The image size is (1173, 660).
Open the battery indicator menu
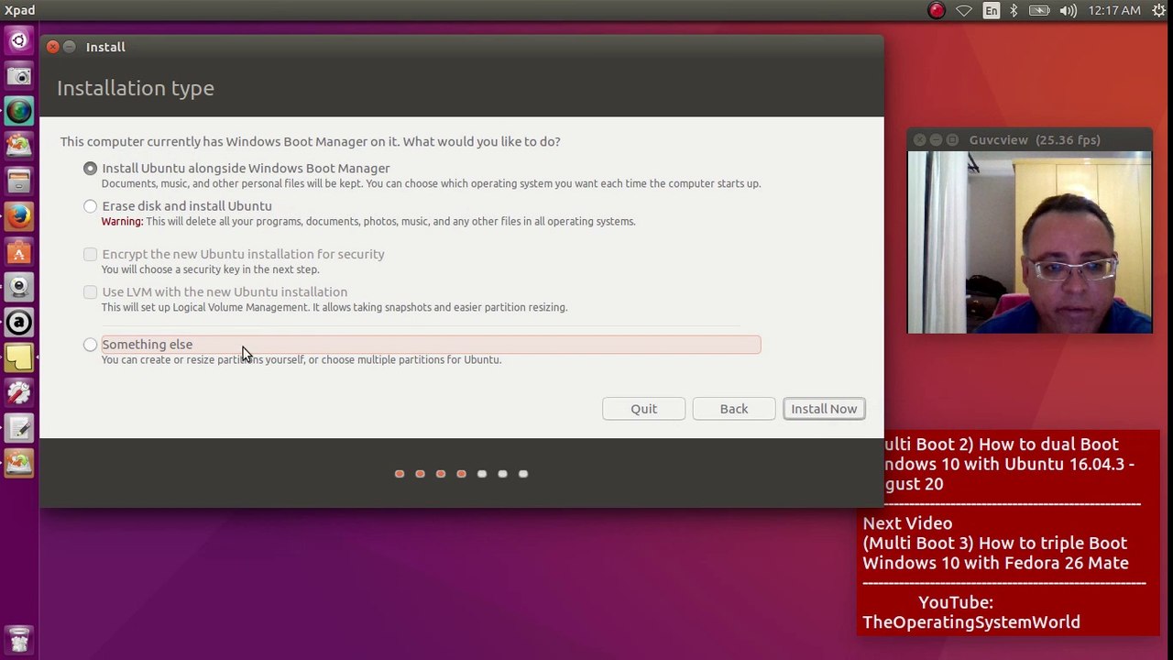coord(1039,11)
